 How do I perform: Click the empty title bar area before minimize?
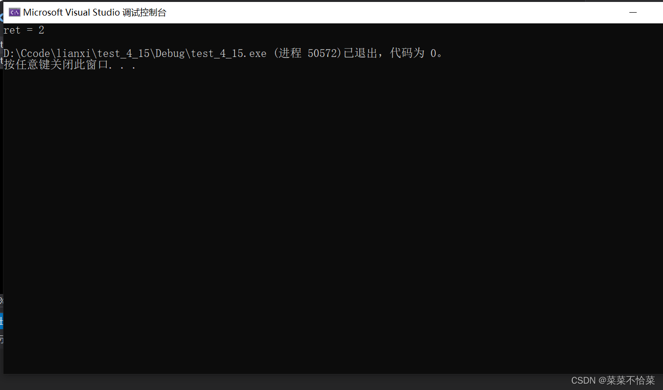390,13
